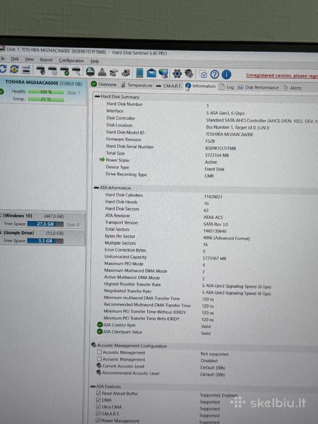Viewport: 318px width, 424px height.
Task: Collapse the ATA Features section
Action: click(x=93, y=386)
